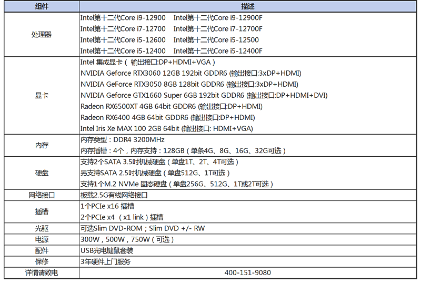Select Intel第十二代Core i5-12500 text

[216, 40]
